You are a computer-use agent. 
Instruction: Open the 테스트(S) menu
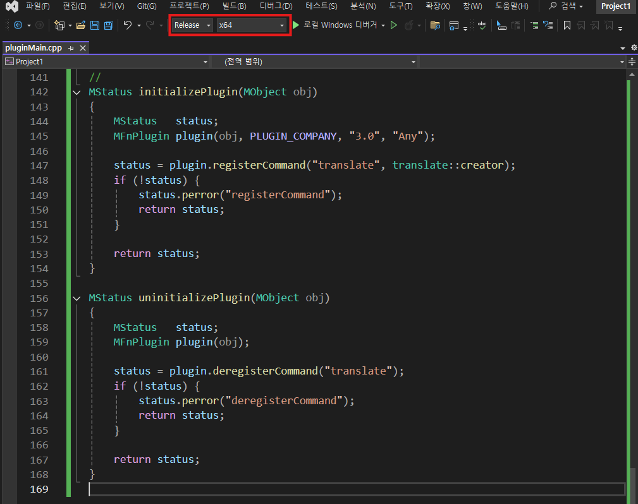(321, 6)
